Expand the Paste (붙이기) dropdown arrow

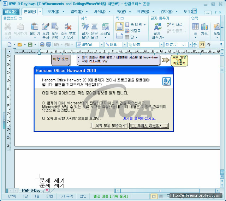coord(35,38)
